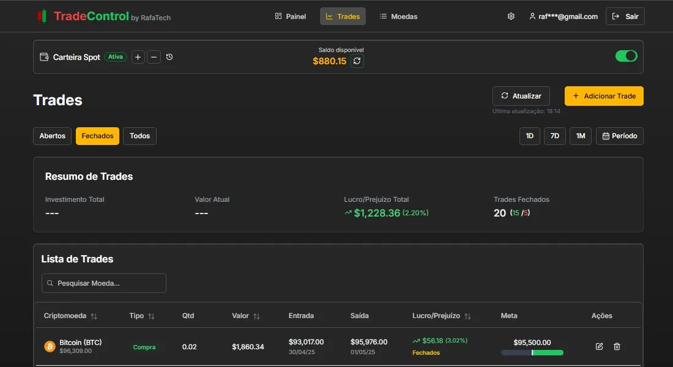Go to Moedas page in navigation
Image resolution: width=673 pixels, height=367 pixels.
point(398,17)
